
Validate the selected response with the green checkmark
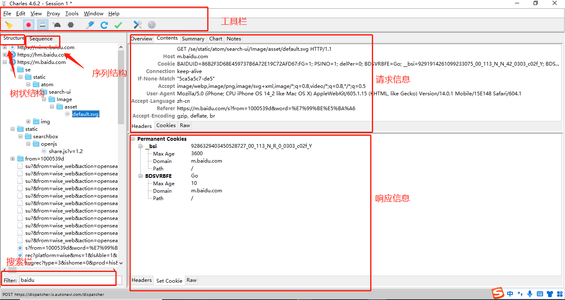click(118, 25)
